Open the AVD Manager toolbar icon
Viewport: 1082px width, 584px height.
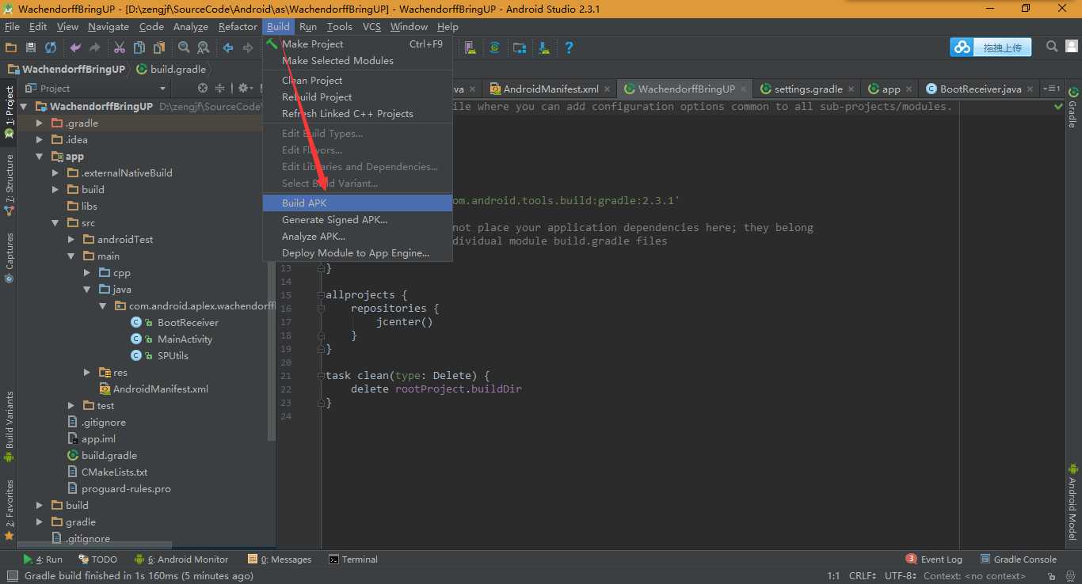click(471, 47)
